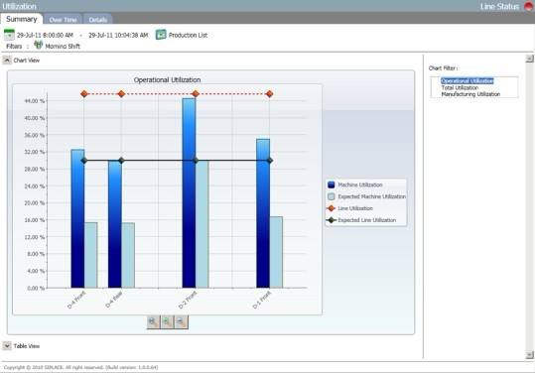535x373 pixels.
Task: Select Operational Utilization in Chart Filter
Action: click(x=468, y=80)
